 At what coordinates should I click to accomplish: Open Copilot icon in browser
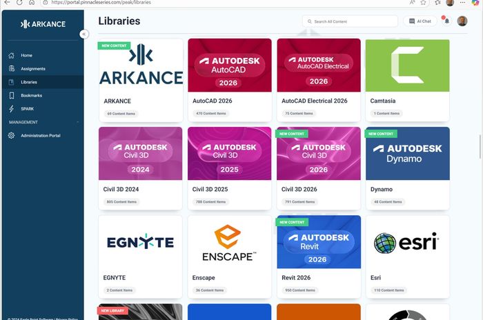click(x=475, y=3)
